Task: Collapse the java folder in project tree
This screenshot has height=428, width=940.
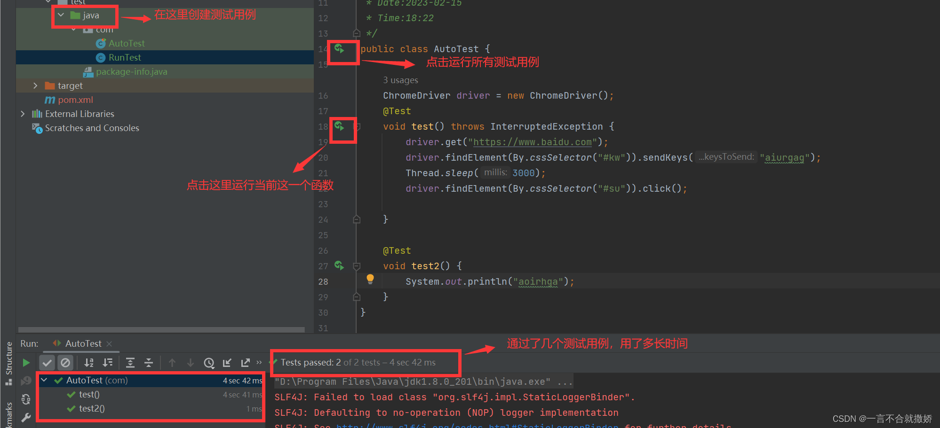Action: click(61, 15)
